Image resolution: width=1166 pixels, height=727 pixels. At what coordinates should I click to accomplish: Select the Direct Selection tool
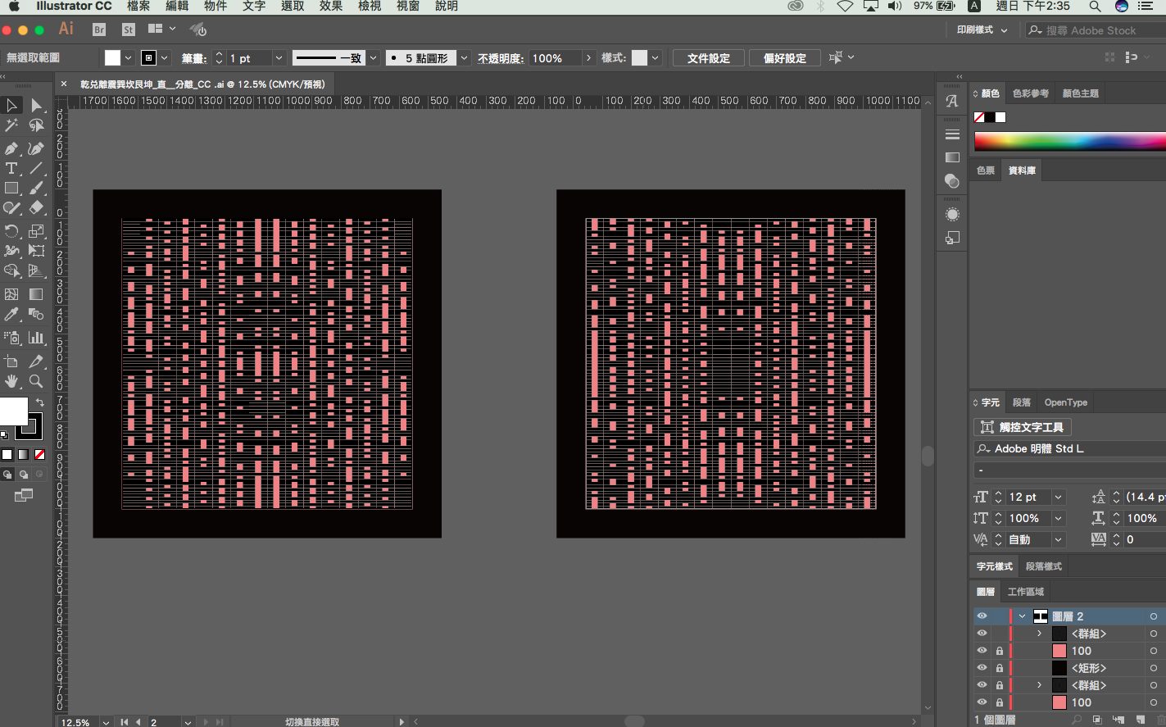[x=36, y=105]
